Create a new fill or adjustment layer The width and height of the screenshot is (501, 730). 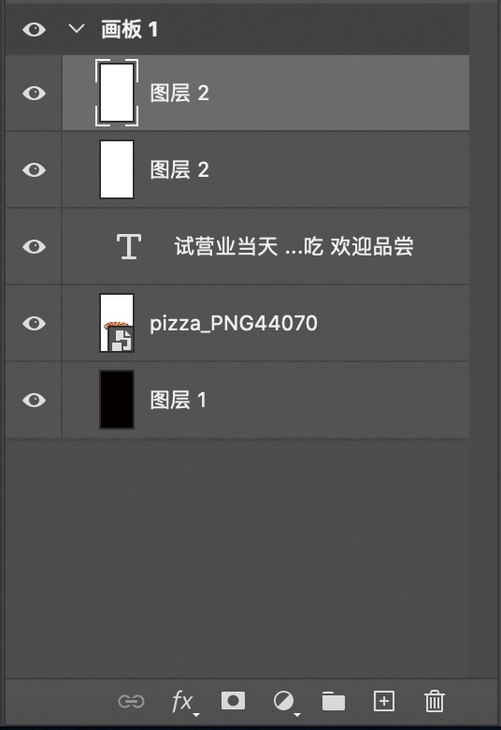click(x=286, y=702)
